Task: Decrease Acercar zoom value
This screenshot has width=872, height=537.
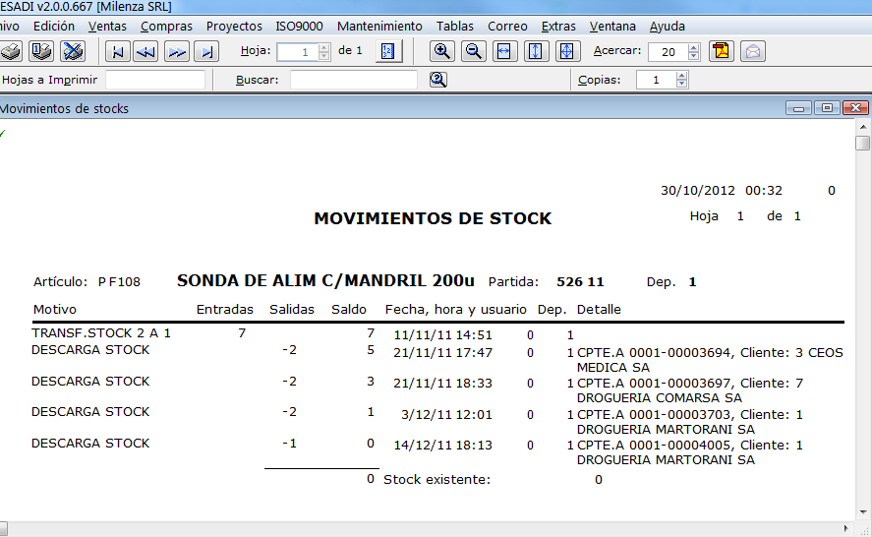Action: (693, 56)
